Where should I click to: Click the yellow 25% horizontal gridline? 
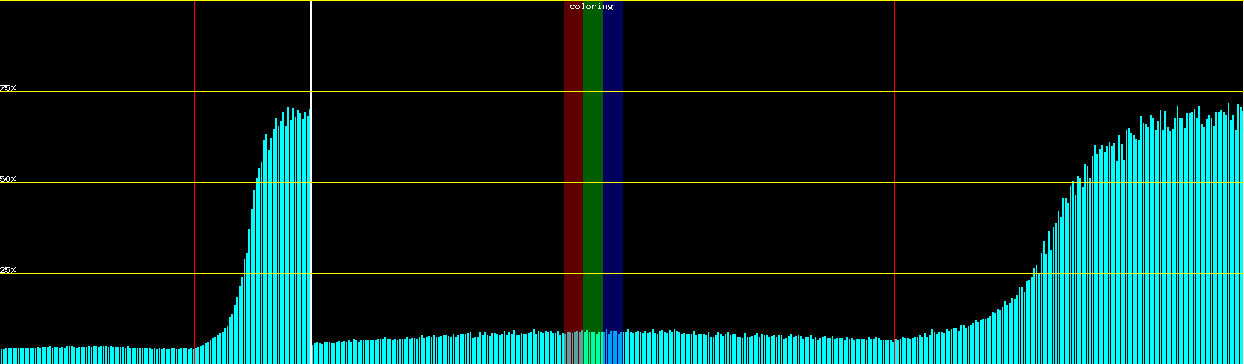click(x=729, y=274)
